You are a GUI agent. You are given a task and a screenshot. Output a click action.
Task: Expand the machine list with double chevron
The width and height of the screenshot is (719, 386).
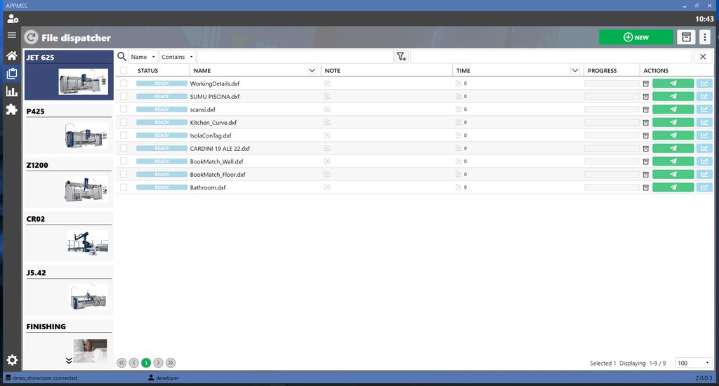(x=69, y=360)
